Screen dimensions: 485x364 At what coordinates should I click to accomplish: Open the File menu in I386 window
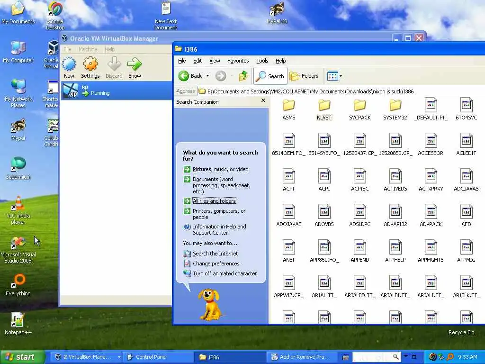point(182,61)
